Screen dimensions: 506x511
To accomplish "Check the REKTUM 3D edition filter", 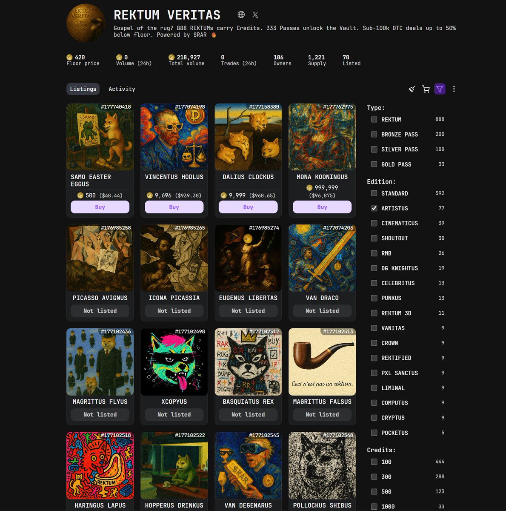I will 374,313.
